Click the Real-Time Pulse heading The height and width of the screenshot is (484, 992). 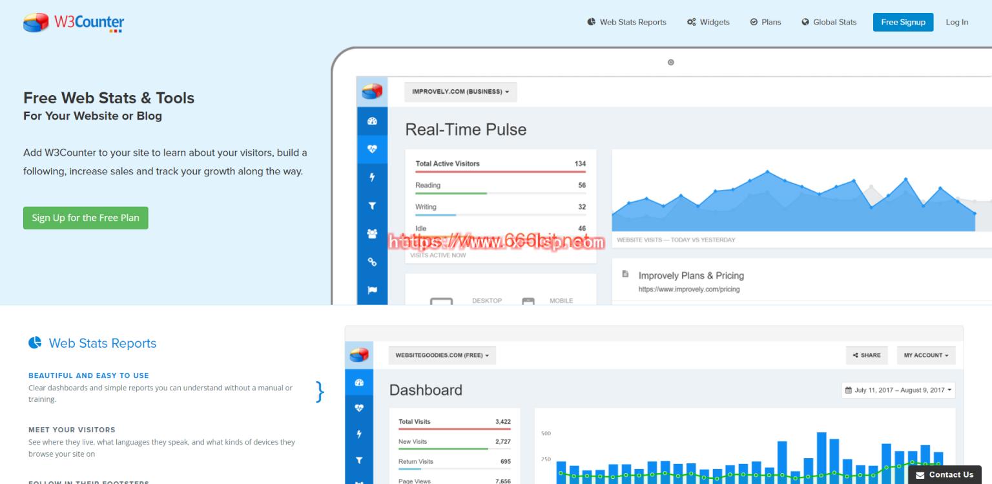(x=466, y=129)
